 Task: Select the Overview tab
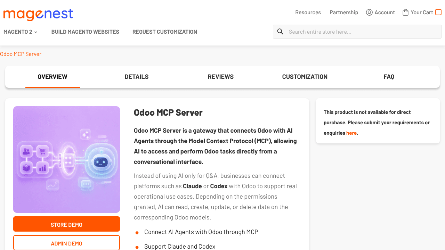coord(52,77)
